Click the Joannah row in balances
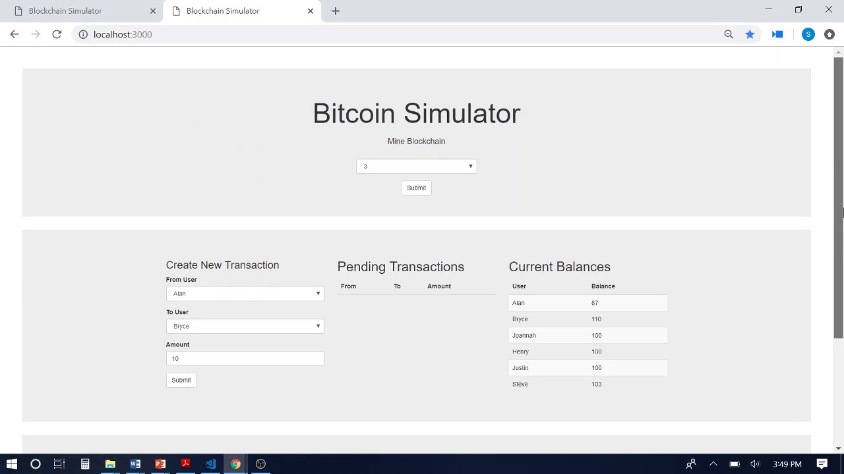The image size is (844, 474). coord(588,335)
